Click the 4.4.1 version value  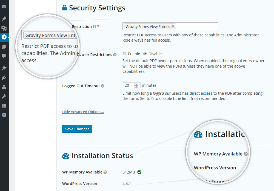[x=127, y=184]
